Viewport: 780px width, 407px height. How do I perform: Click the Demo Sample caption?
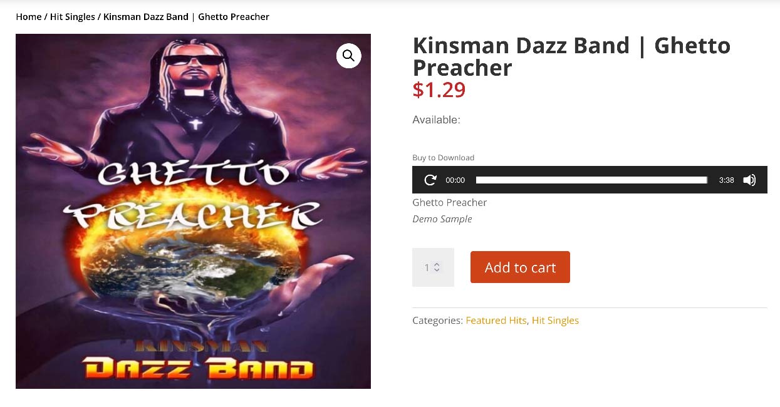442,219
